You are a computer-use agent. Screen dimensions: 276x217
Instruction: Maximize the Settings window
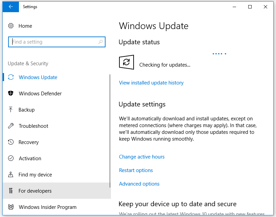(250, 7)
